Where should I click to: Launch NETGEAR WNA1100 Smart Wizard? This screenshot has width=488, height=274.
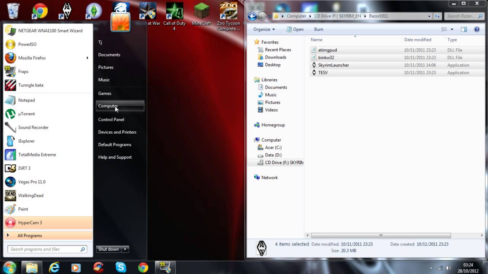(x=48, y=31)
